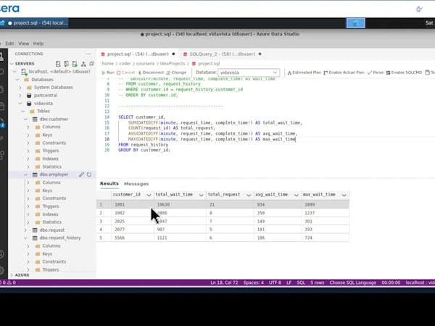Viewport: 435px width, 326px height.
Task: Open the Extensions view in the activity bar
Action: pyautogui.click(x=1, y=155)
